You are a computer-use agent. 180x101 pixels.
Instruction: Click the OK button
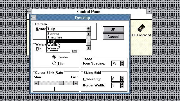pos(113,29)
